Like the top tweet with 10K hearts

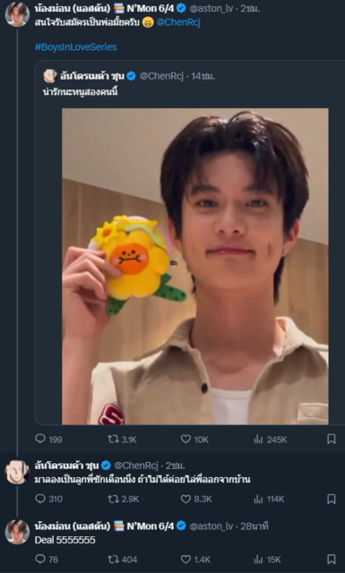point(194,440)
